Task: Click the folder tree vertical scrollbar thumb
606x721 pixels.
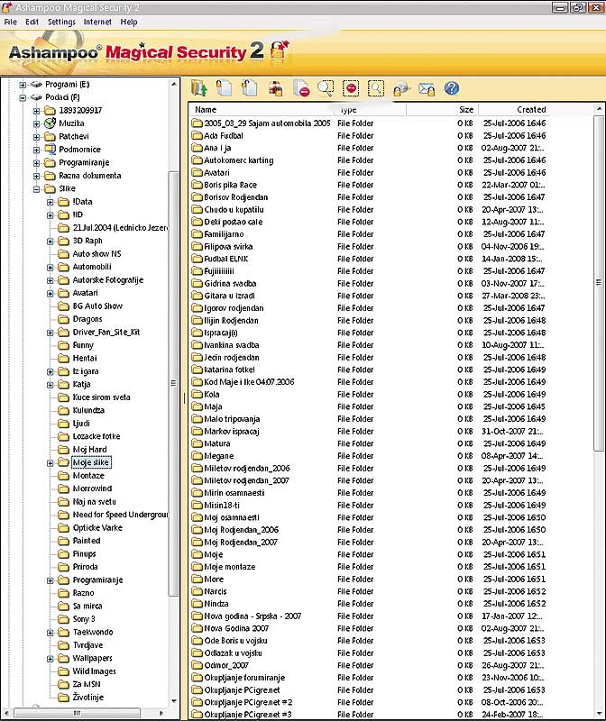Action: (173, 383)
